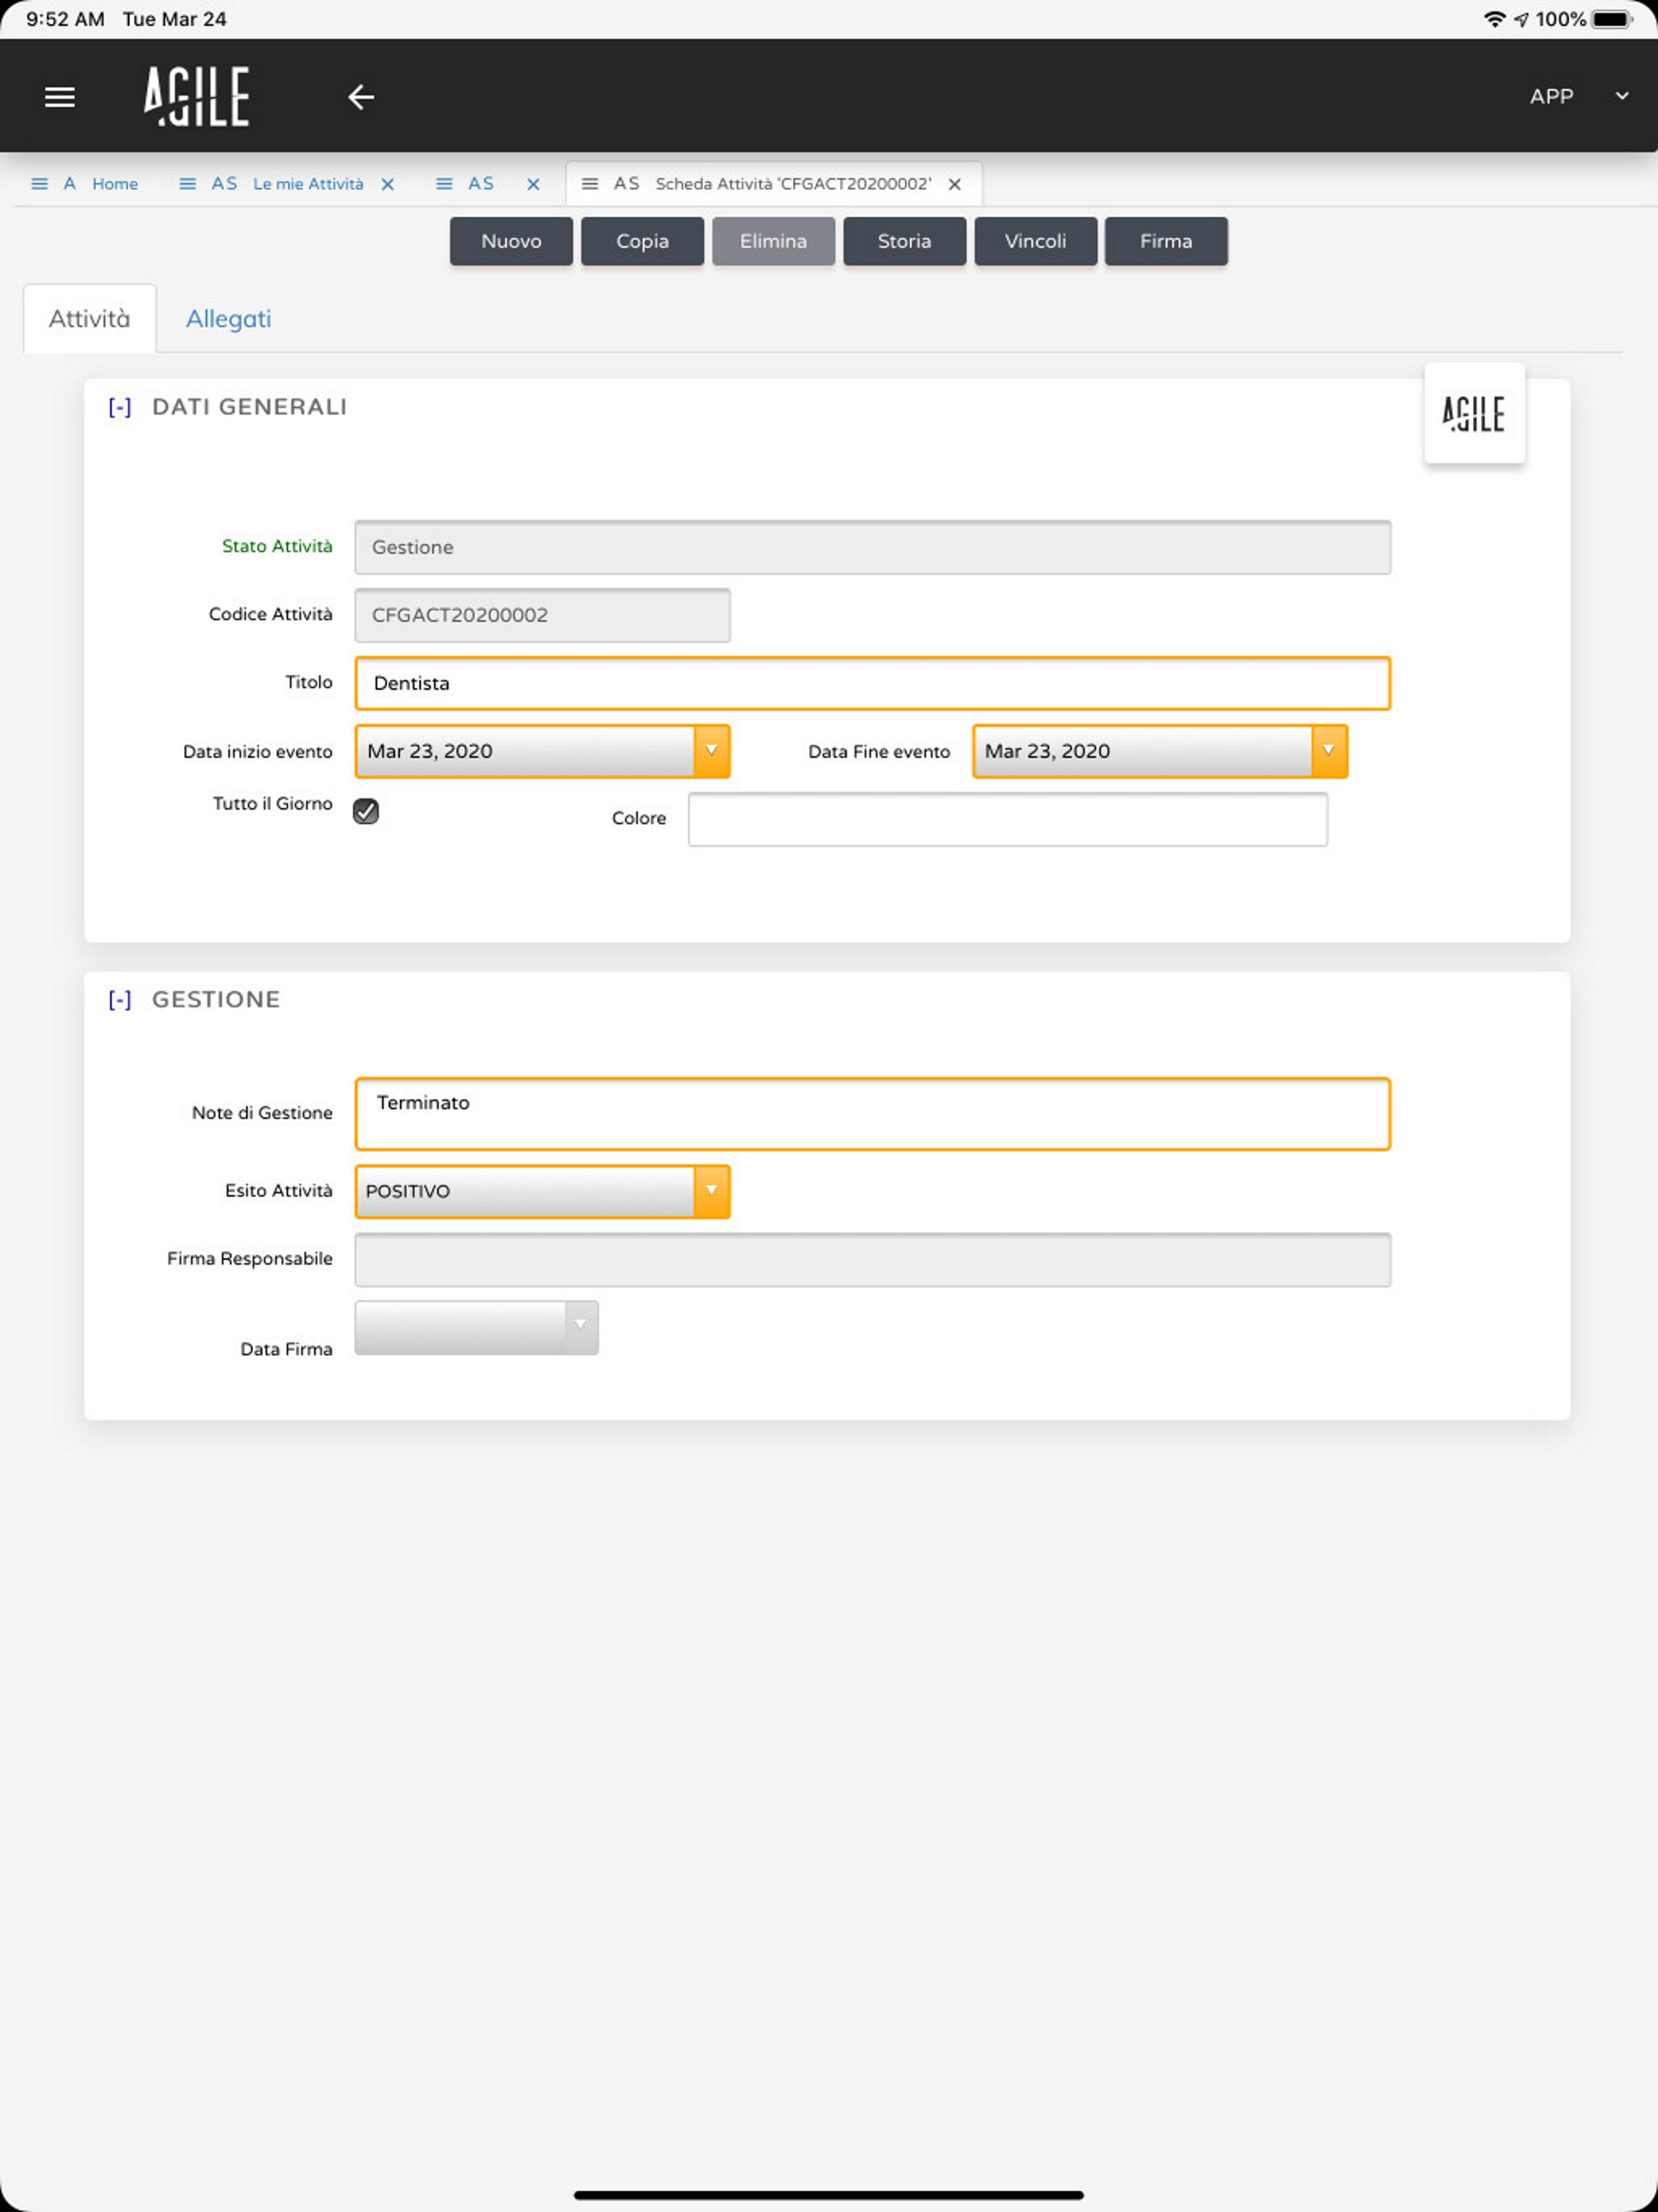The image size is (1658, 2212).
Task: Uncheck Tutto il Giorno checkbox
Action: (366, 811)
